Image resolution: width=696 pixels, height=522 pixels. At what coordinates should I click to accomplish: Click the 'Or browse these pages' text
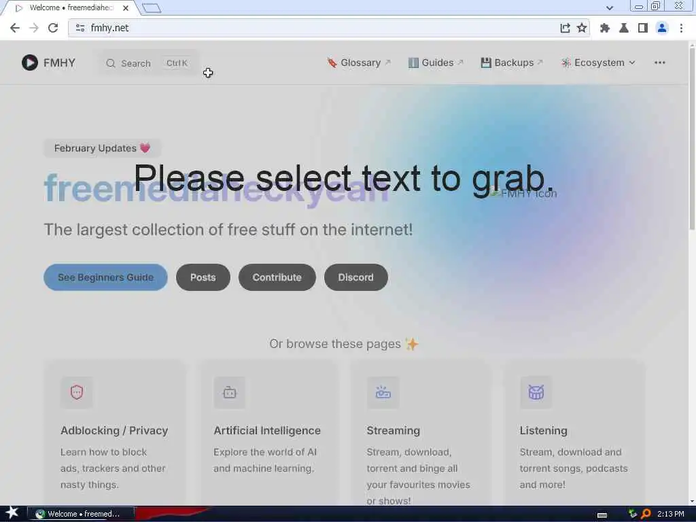point(335,344)
